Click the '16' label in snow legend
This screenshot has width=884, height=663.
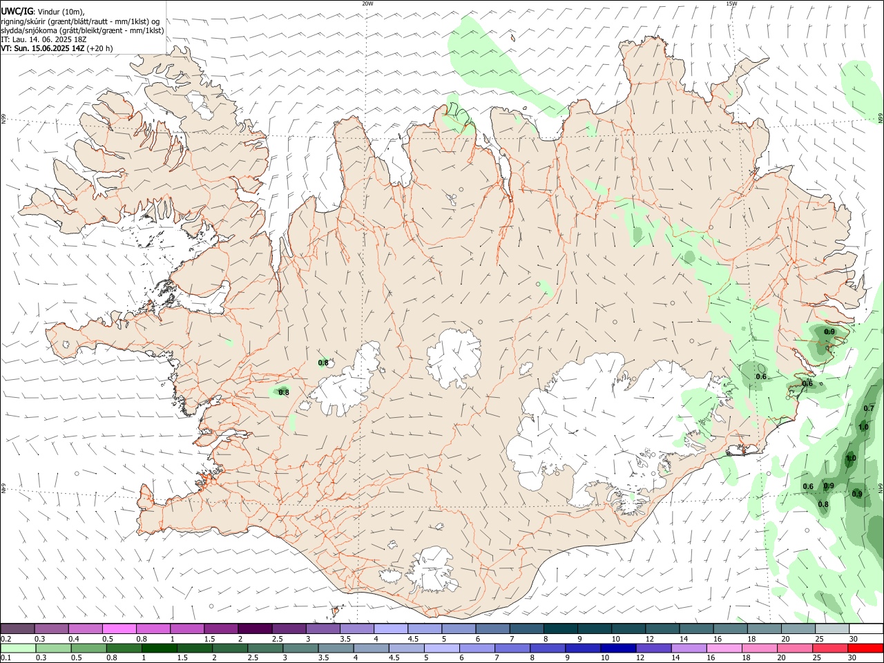pos(718,639)
